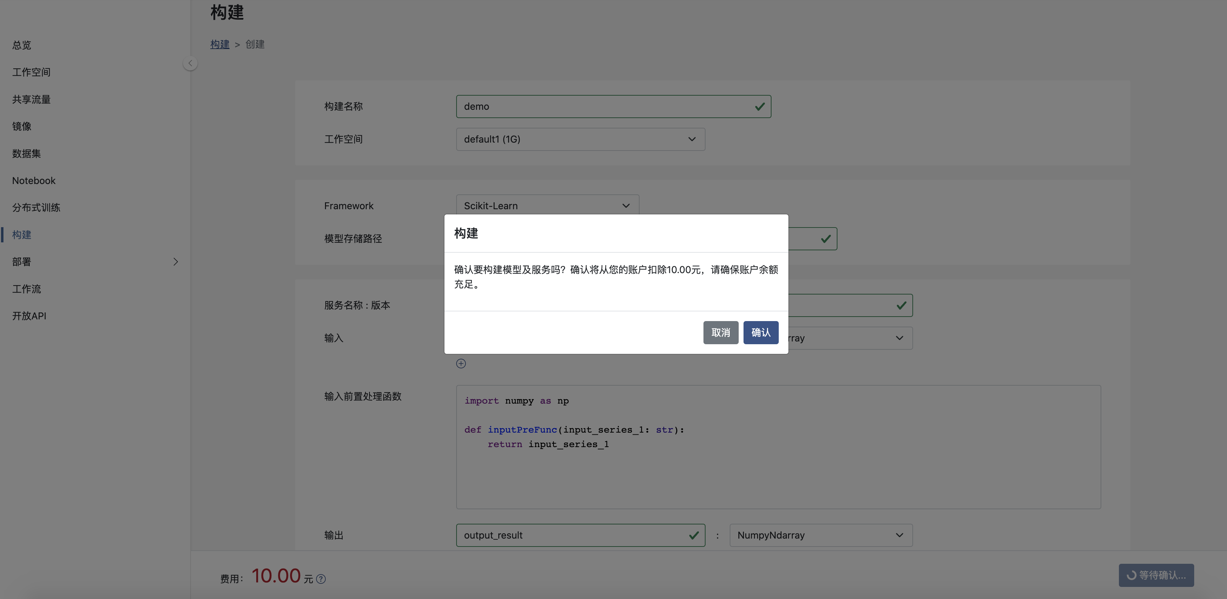Click the sidebar collapse arrow icon
Image resolution: width=1227 pixels, height=599 pixels.
coord(190,63)
